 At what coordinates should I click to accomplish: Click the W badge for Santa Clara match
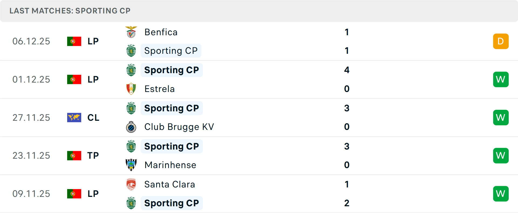[501, 194]
